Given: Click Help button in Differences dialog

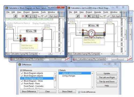Looking at the screenshot, I should click(x=107, y=86).
